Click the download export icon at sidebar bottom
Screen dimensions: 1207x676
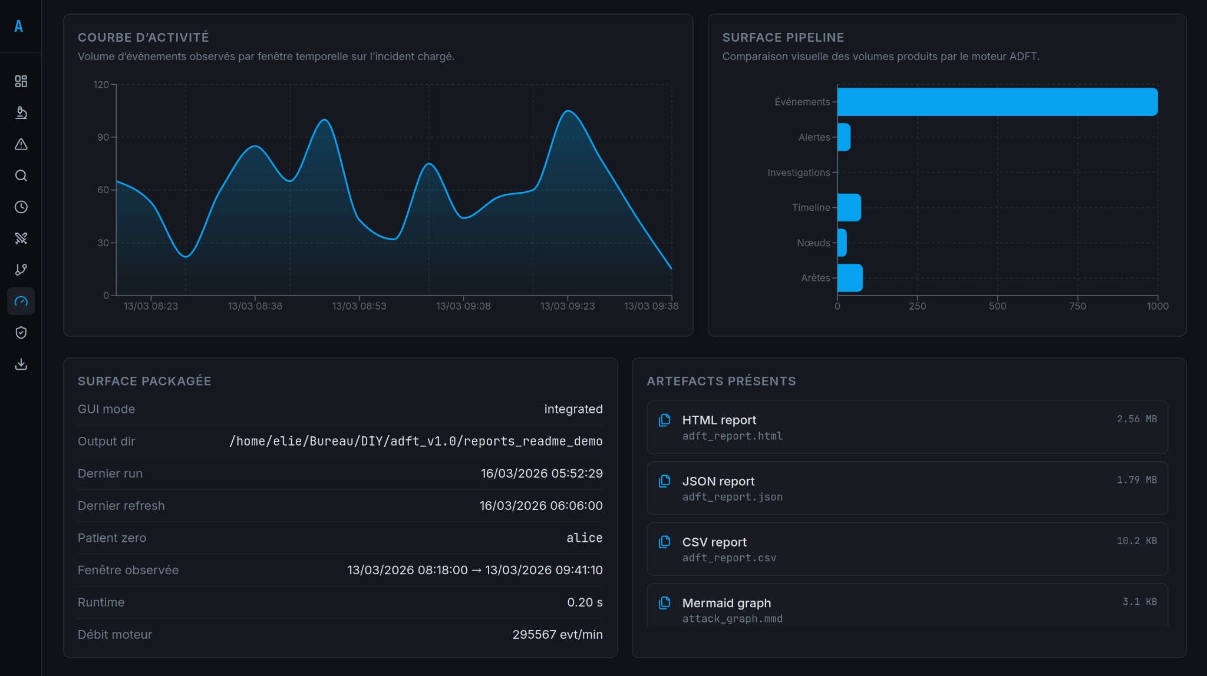coord(21,364)
